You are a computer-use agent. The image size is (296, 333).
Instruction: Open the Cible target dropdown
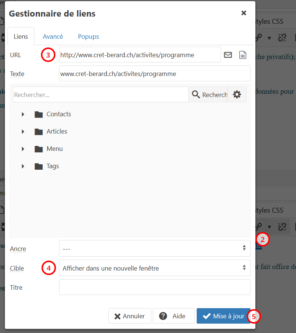[x=155, y=268]
